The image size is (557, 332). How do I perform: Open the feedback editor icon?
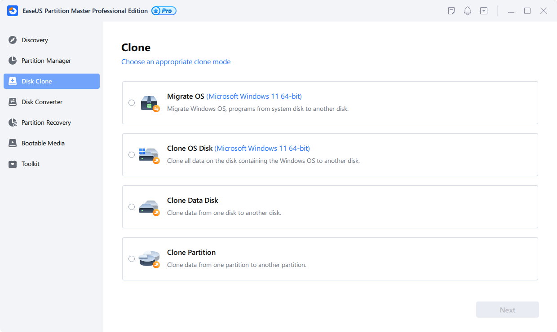point(451,10)
